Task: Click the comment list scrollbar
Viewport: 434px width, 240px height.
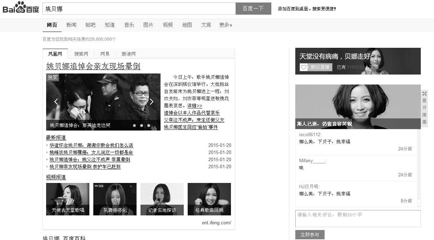Action: pos(419,168)
